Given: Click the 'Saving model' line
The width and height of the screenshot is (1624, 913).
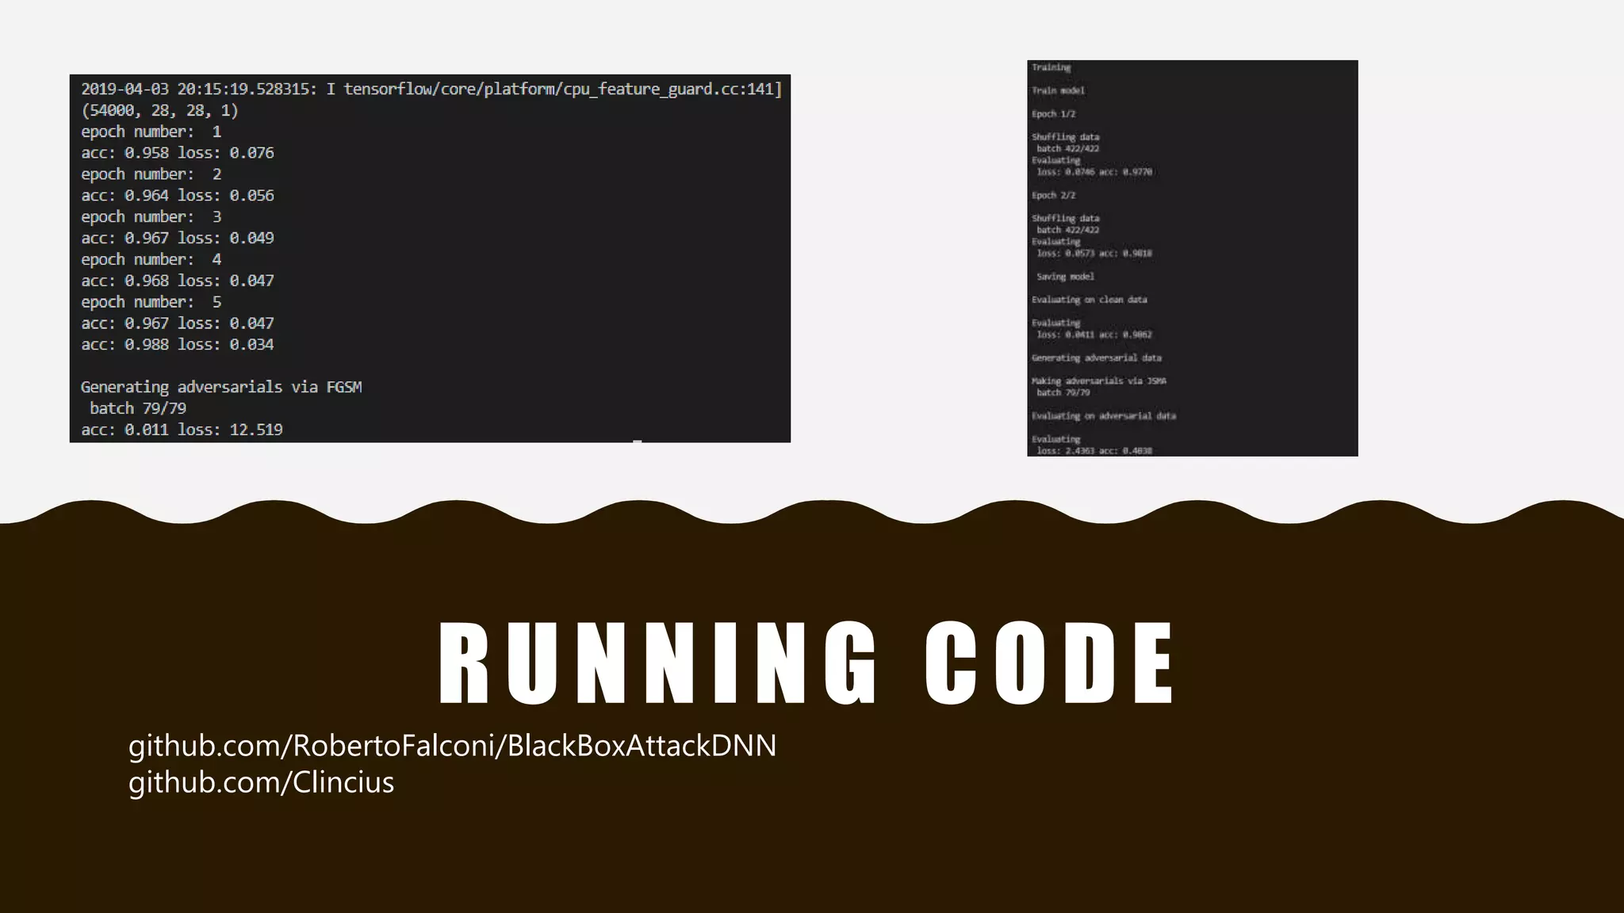Looking at the screenshot, I should coord(1065,277).
